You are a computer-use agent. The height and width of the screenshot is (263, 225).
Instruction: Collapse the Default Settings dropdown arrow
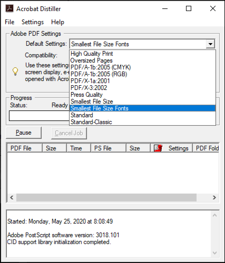pyautogui.click(x=211, y=44)
